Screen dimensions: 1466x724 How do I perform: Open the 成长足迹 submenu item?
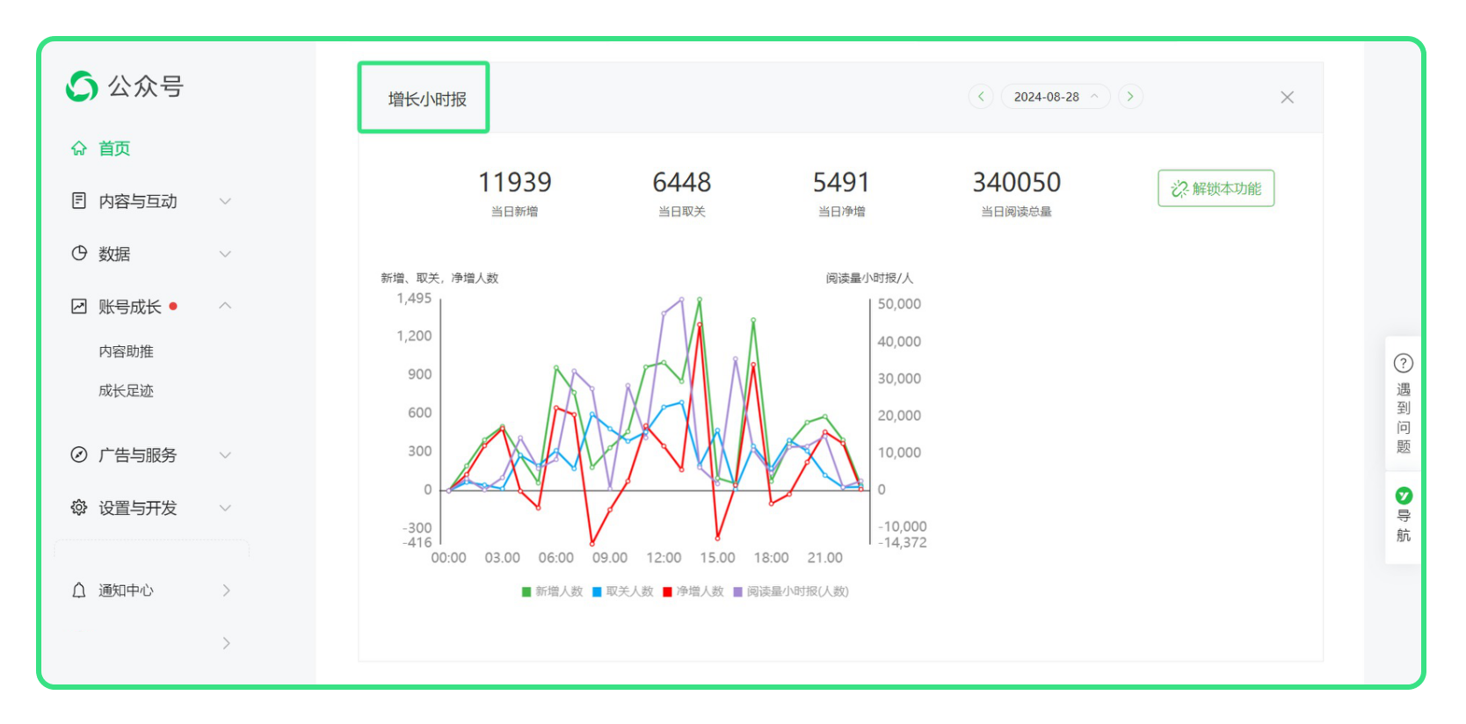(126, 391)
